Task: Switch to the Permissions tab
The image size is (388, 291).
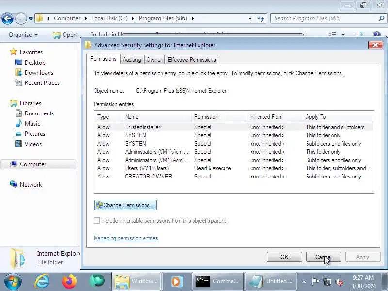Action: 103,59
